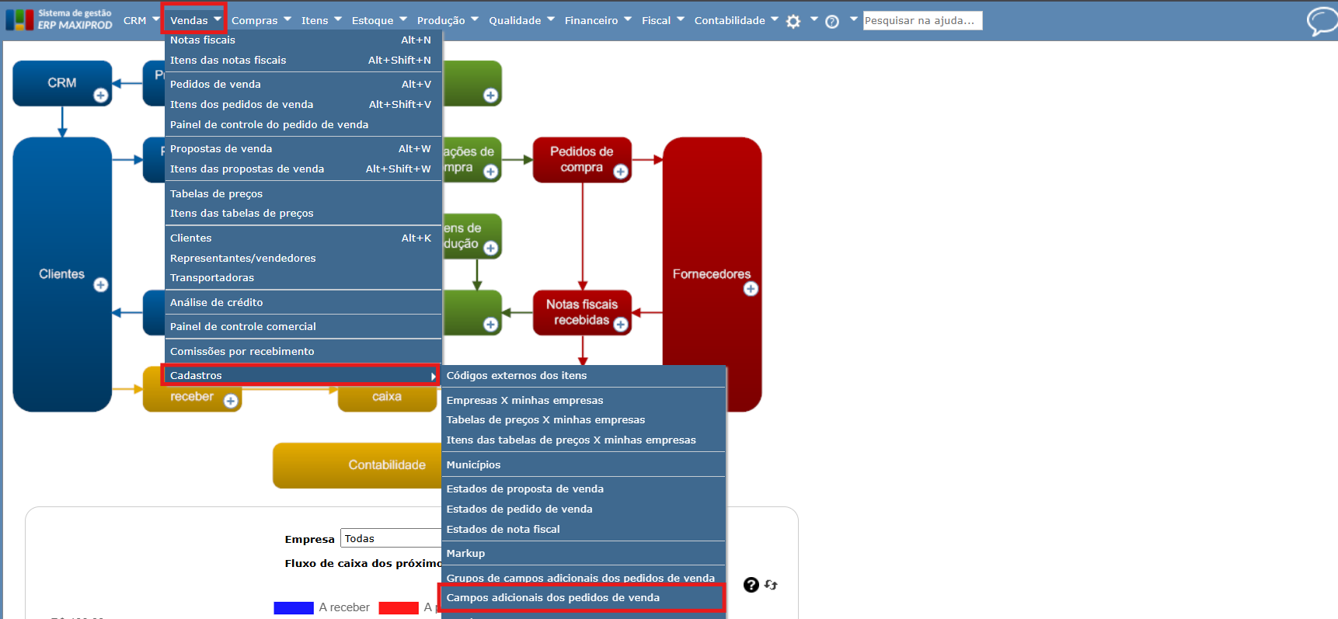Click the ERP MAXIPROD logo

tap(59, 19)
